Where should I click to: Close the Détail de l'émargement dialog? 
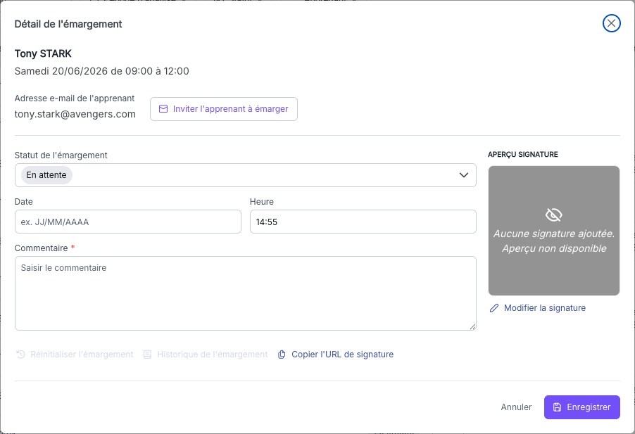click(x=612, y=23)
